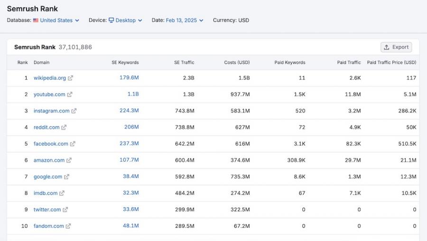
Task: Select the 308.9K Paid Keywords value
Action: coord(296,160)
